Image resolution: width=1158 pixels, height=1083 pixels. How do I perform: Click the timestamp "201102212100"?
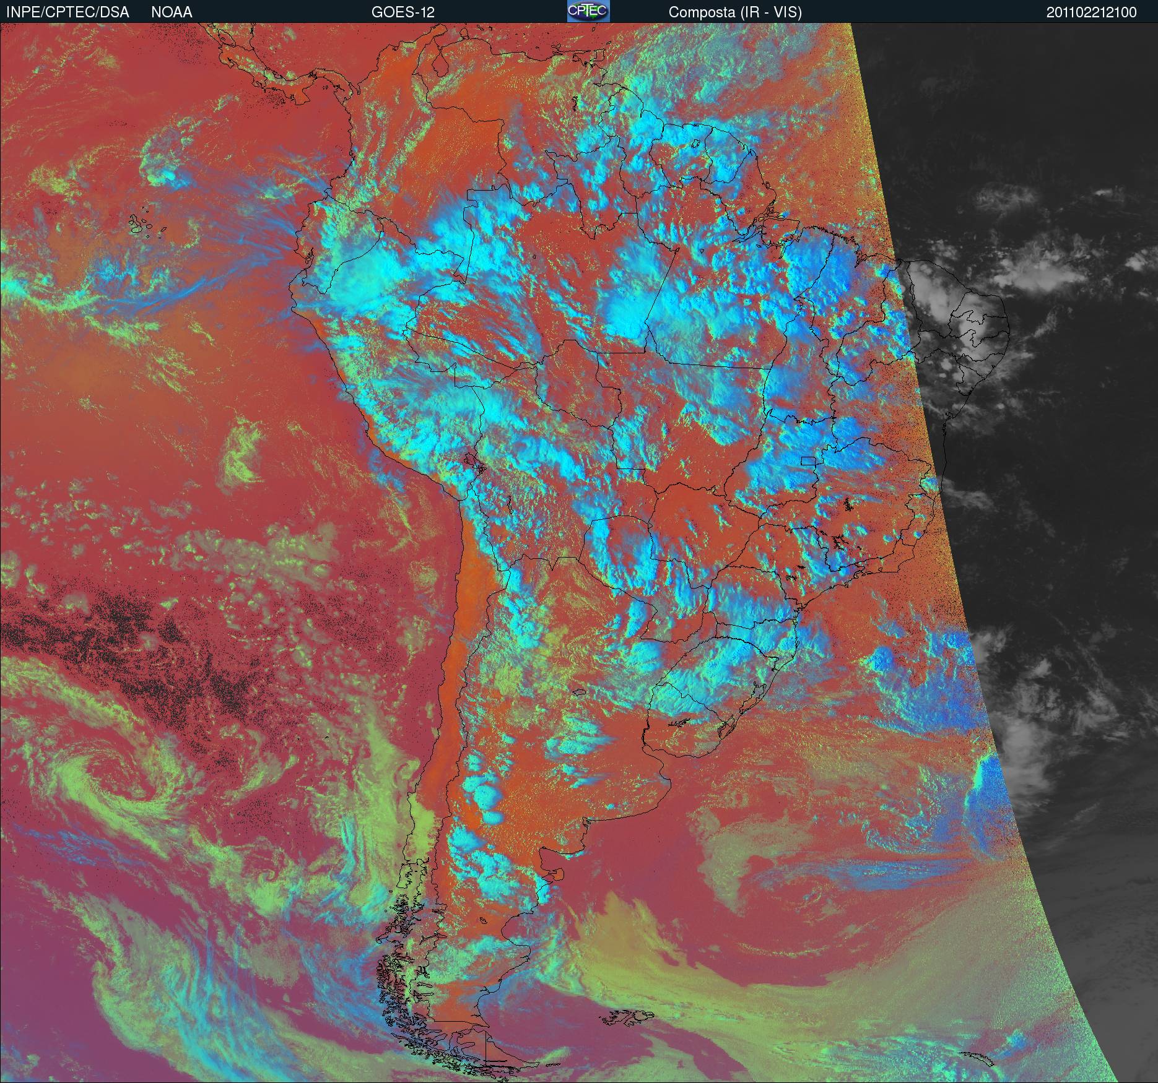pos(1092,12)
